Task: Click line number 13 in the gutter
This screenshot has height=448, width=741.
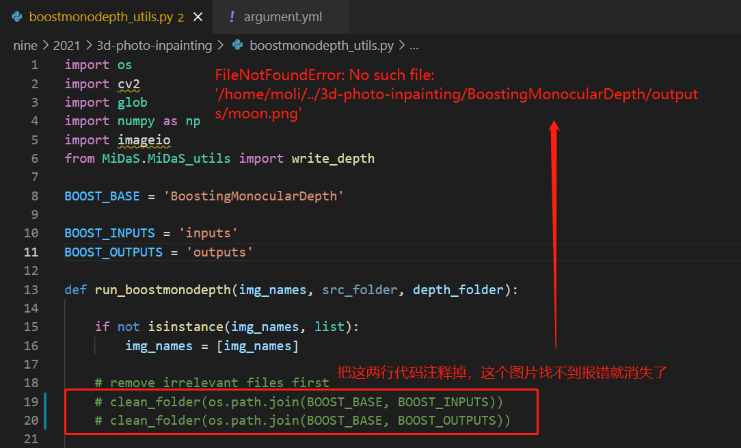Action: point(31,289)
